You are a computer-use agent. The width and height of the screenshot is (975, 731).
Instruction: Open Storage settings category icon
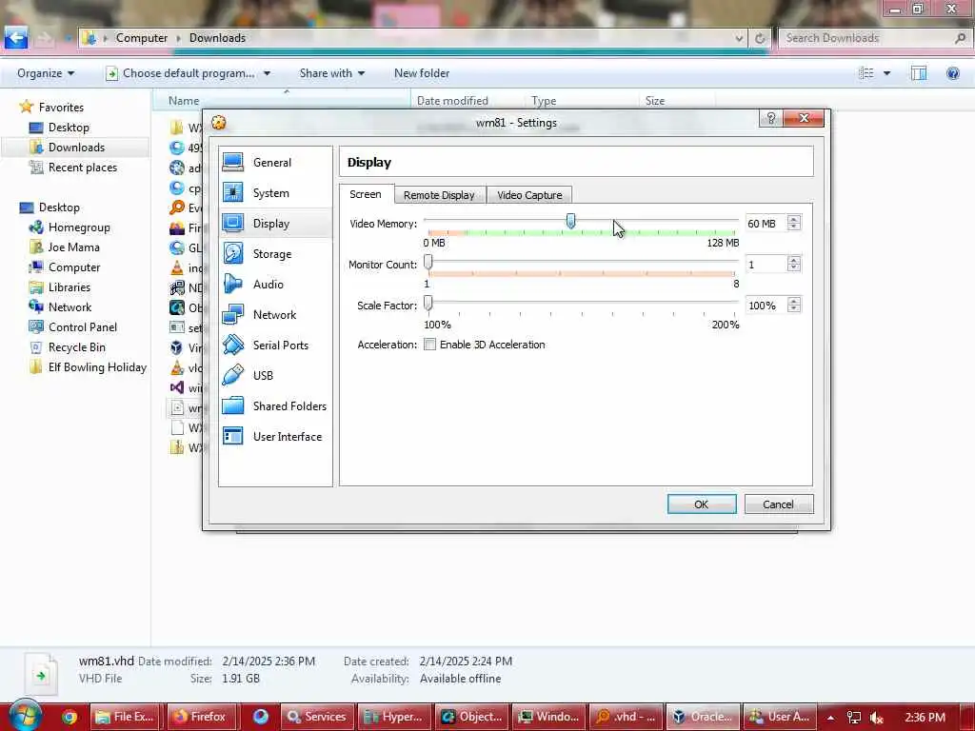(233, 253)
